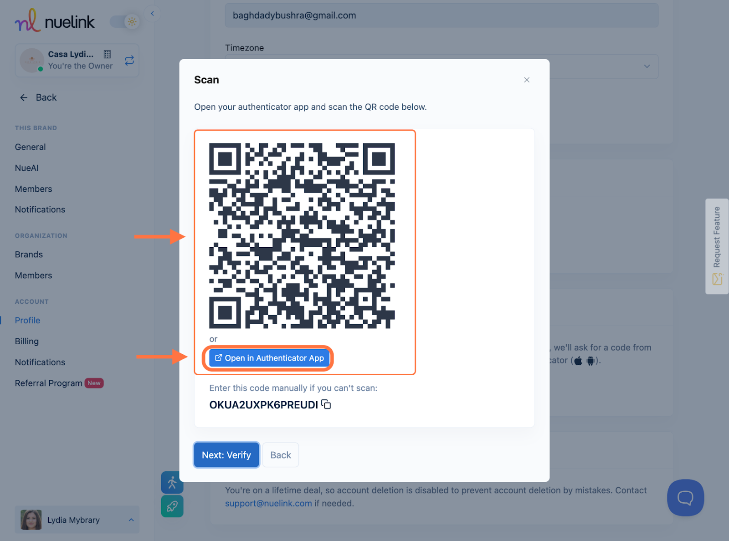Screen dimensions: 729x541
Task: Open Members under Organization
Action: 33,276
